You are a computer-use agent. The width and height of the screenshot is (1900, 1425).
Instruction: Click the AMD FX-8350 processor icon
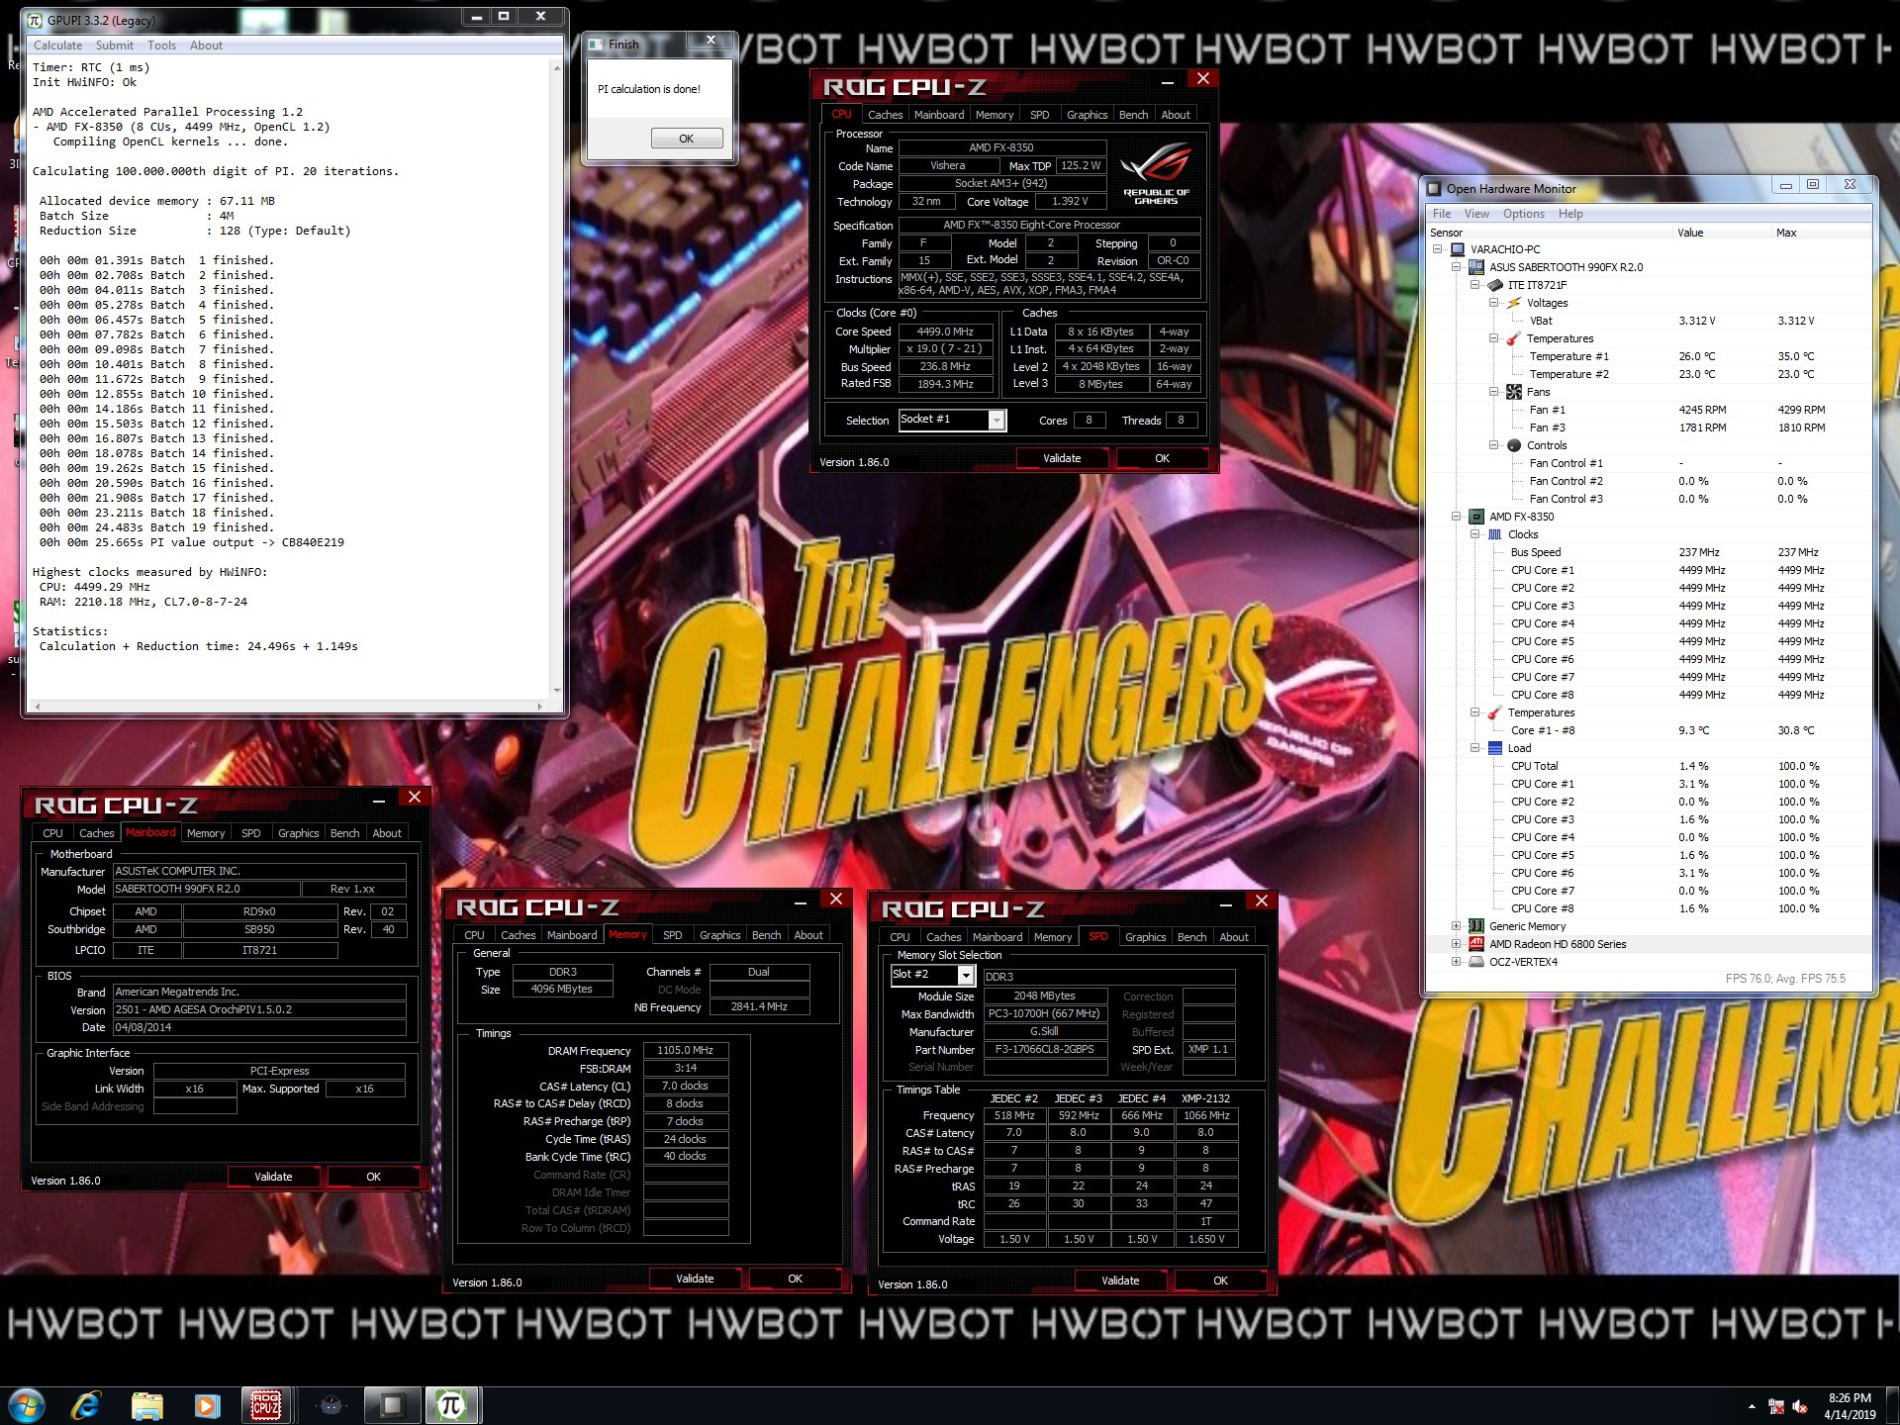pyautogui.click(x=1475, y=517)
